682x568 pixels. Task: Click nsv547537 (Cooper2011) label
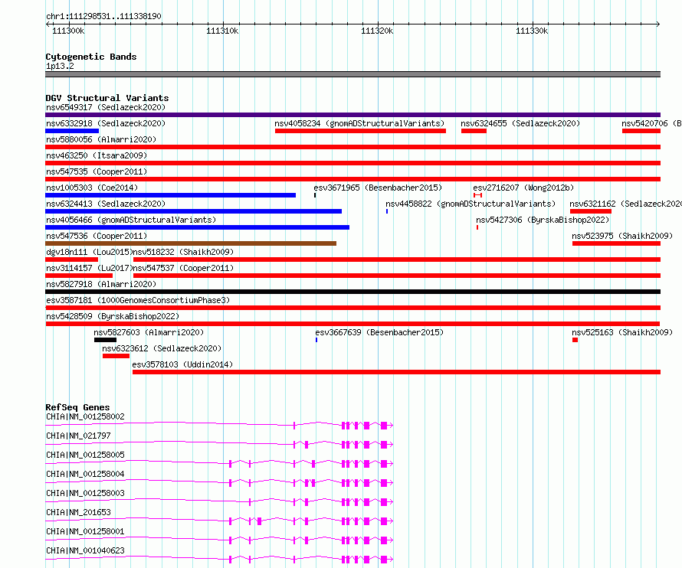(x=183, y=268)
